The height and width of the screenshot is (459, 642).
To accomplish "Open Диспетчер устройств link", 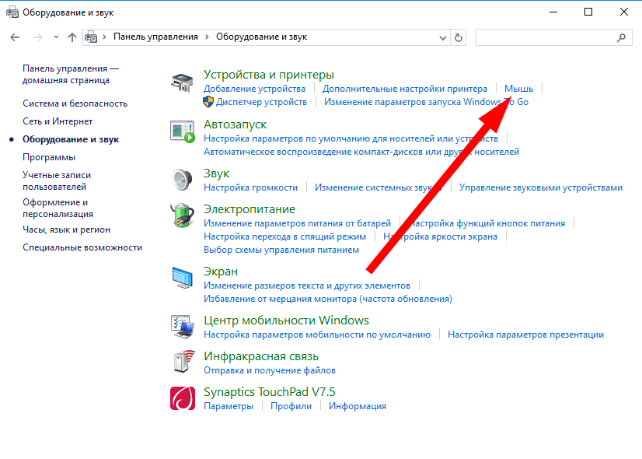I will [x=261, y=102].
